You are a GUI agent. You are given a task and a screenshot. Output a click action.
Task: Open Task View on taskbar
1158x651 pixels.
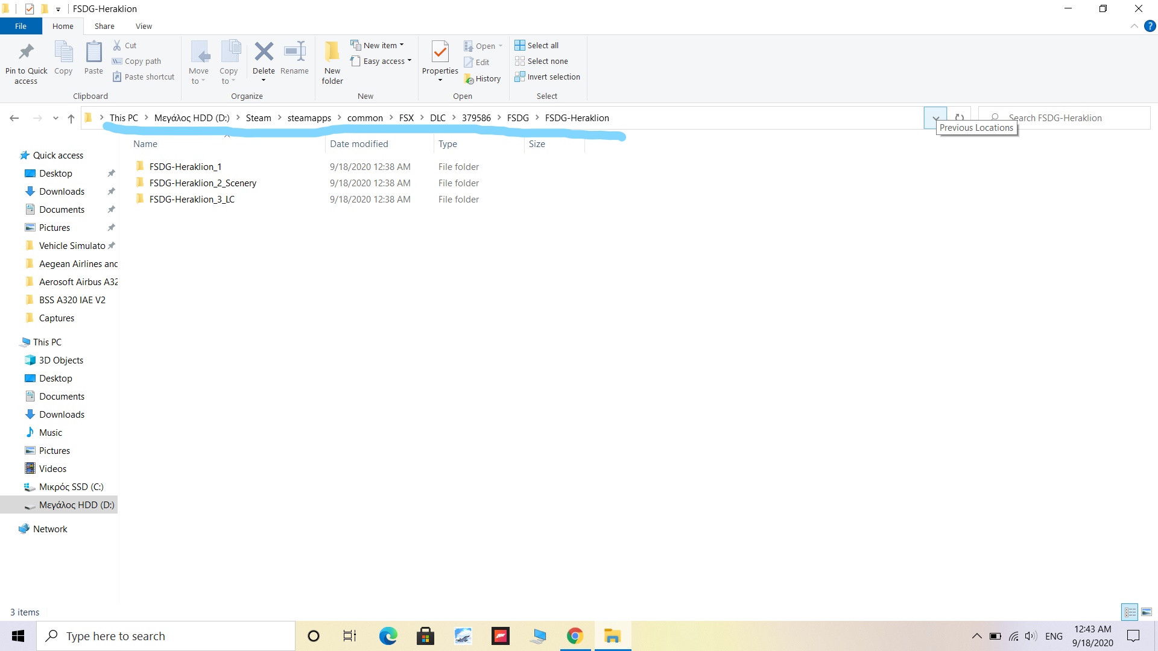click(x=350, y=636)
